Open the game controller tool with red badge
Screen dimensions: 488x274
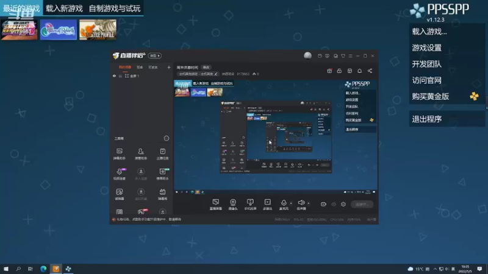[x=142, y=211]
